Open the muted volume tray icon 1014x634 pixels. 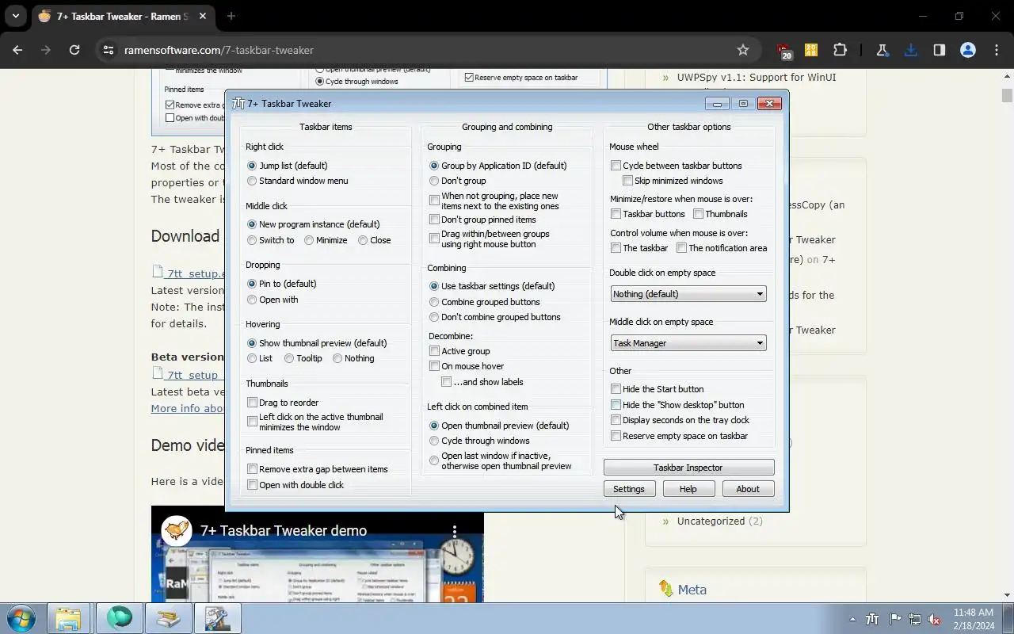[x=935, y=619]
